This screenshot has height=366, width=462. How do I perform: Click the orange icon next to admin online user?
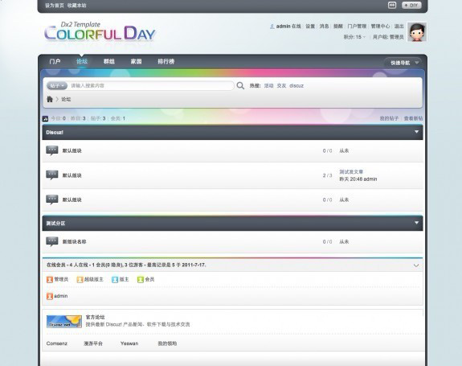(x=50, y=296)
